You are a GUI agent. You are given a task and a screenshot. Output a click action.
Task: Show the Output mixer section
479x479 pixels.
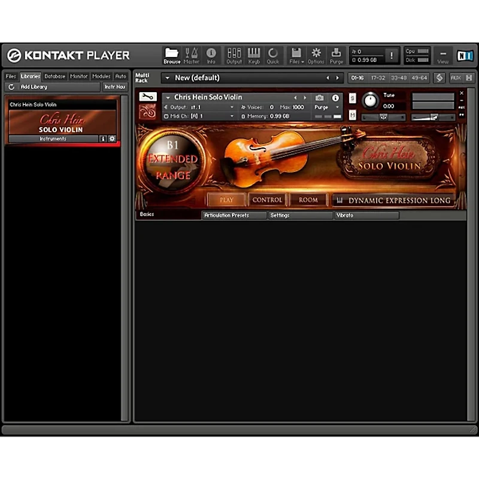click(234, 56)
